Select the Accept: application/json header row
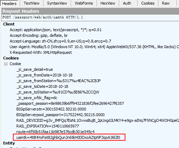The width and height of the screenshot is (179, 148). [x=56, y=30]
